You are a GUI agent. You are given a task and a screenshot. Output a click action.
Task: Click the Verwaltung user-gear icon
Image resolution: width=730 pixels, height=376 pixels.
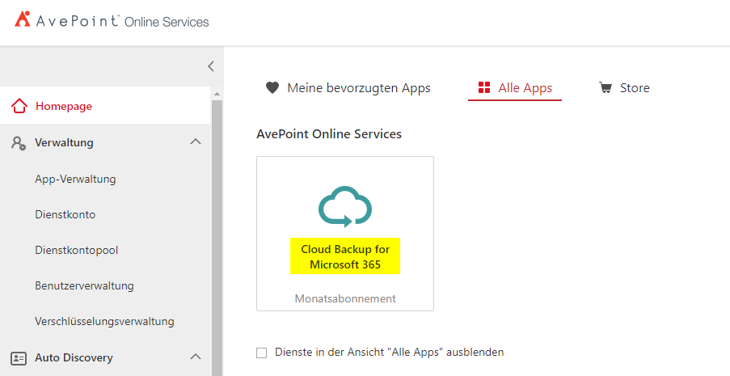[19, 143]
